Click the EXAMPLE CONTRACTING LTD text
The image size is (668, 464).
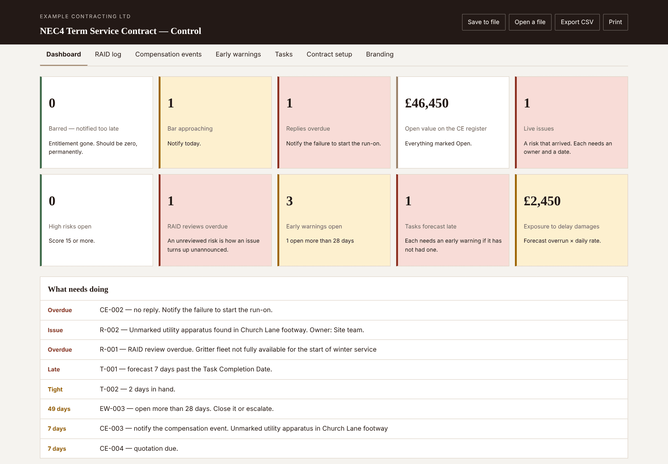pos(85,16)
